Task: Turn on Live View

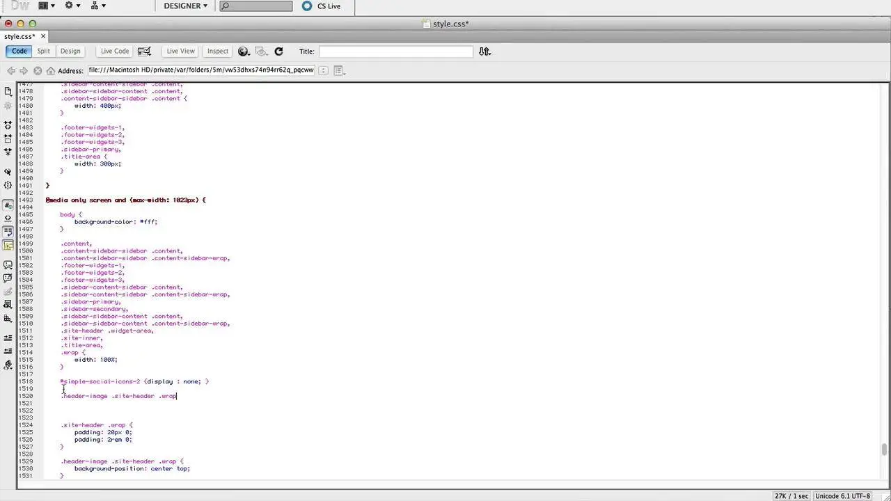Action: tap(180, 51)
